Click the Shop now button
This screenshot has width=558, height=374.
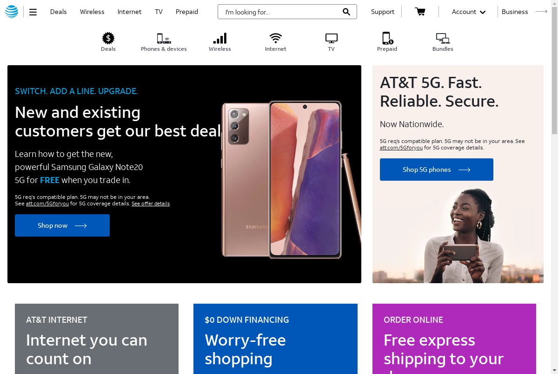point(62,225)
